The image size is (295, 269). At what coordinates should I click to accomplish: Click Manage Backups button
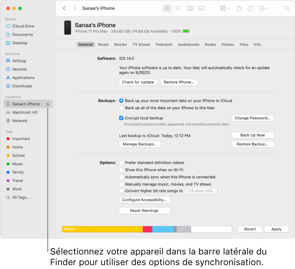coord(140,144)
